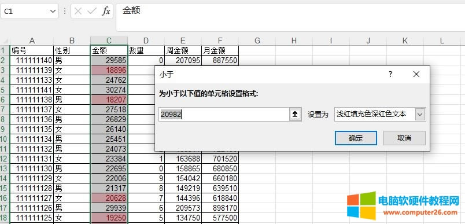Screen dimensions: 465x224
Task: Select column L header
Action: coord(442,41)
